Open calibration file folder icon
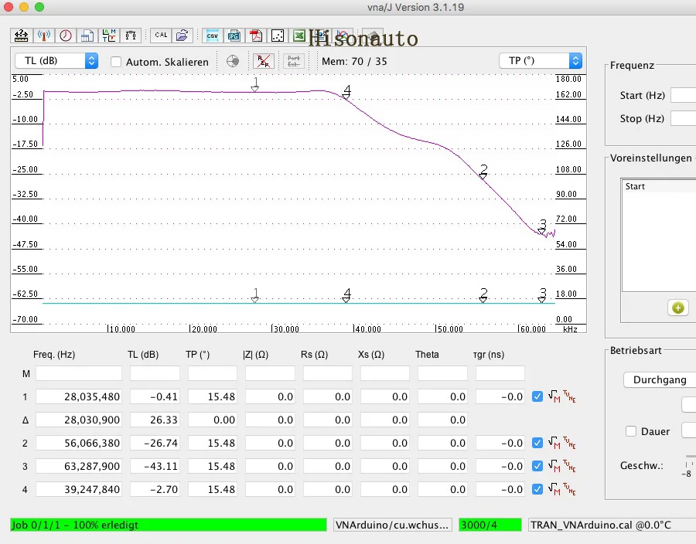This screenshot has height=544, width=696. (x=182, y=36)
